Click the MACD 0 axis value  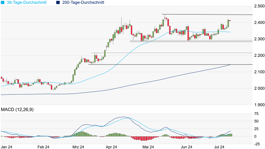[255, 137]
